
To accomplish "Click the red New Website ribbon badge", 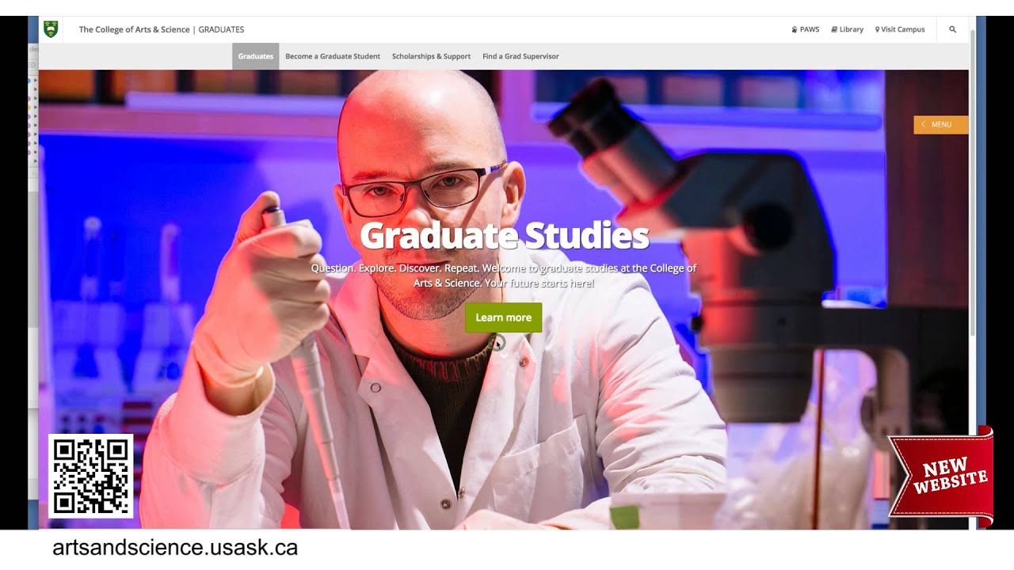I will (x=941, y=477).
